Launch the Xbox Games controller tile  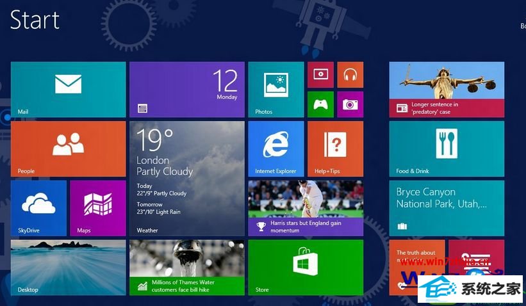coord(321,104)
